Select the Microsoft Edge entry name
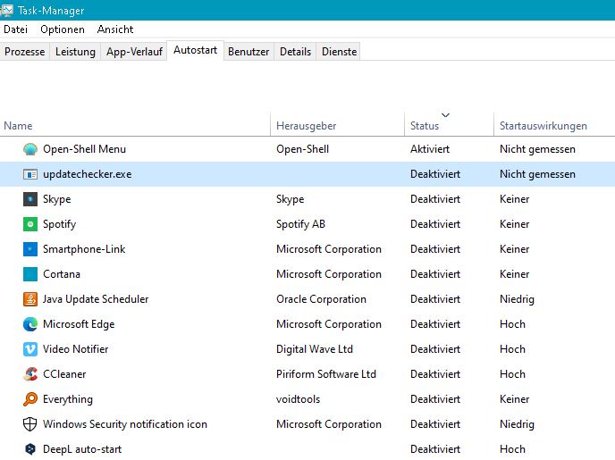This screenshot has width=615, height=460. 79,324
